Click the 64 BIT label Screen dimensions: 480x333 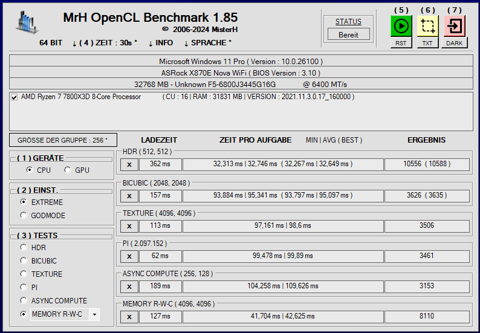pos(51,43)
